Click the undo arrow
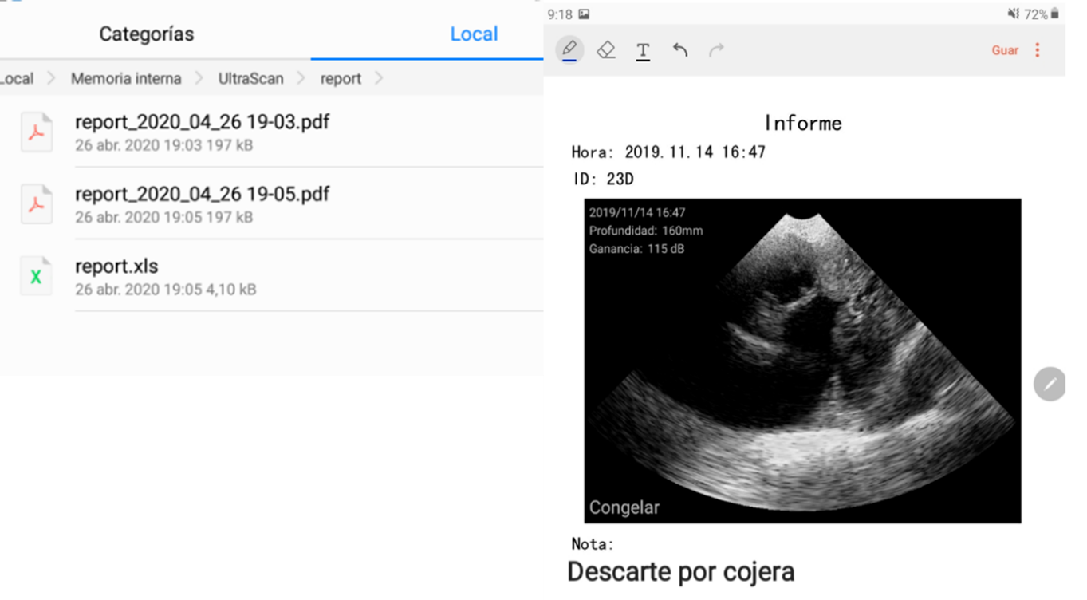The height and width of the screenshot is (600, 1087). point(680,50)
